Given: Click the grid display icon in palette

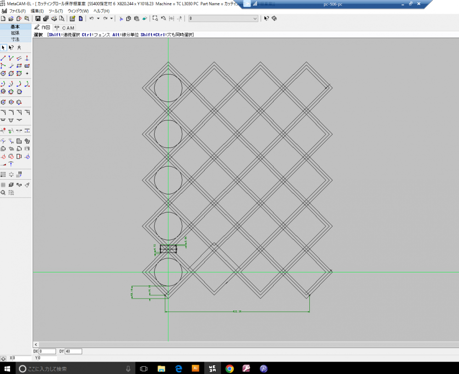Looking at the screenshot, I should (x=3, y=185).
